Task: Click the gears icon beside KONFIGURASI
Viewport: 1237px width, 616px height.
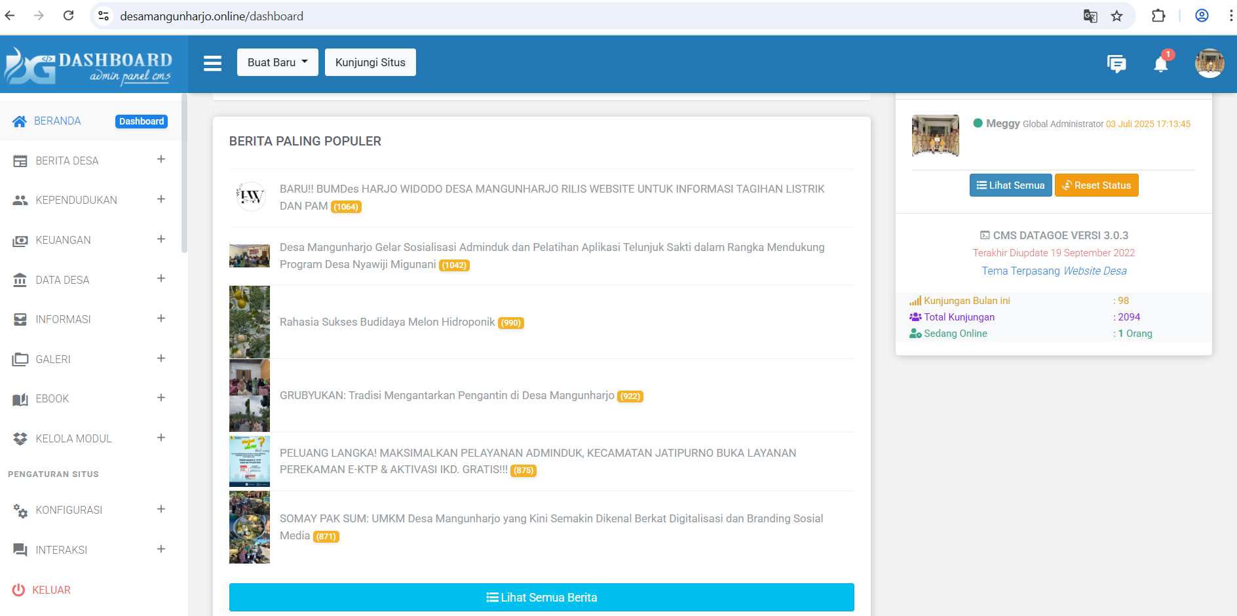Action: pyautogui.click(x=20, y=510)
